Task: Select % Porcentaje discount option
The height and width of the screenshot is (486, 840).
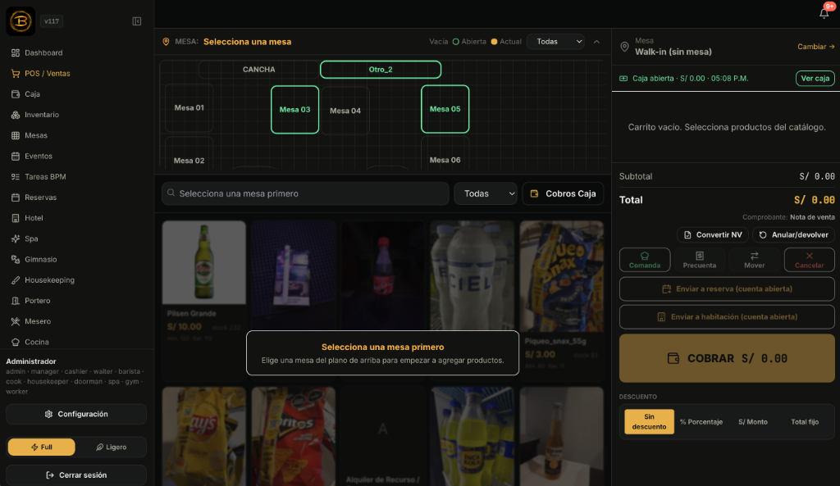Action: coord(701,422)
